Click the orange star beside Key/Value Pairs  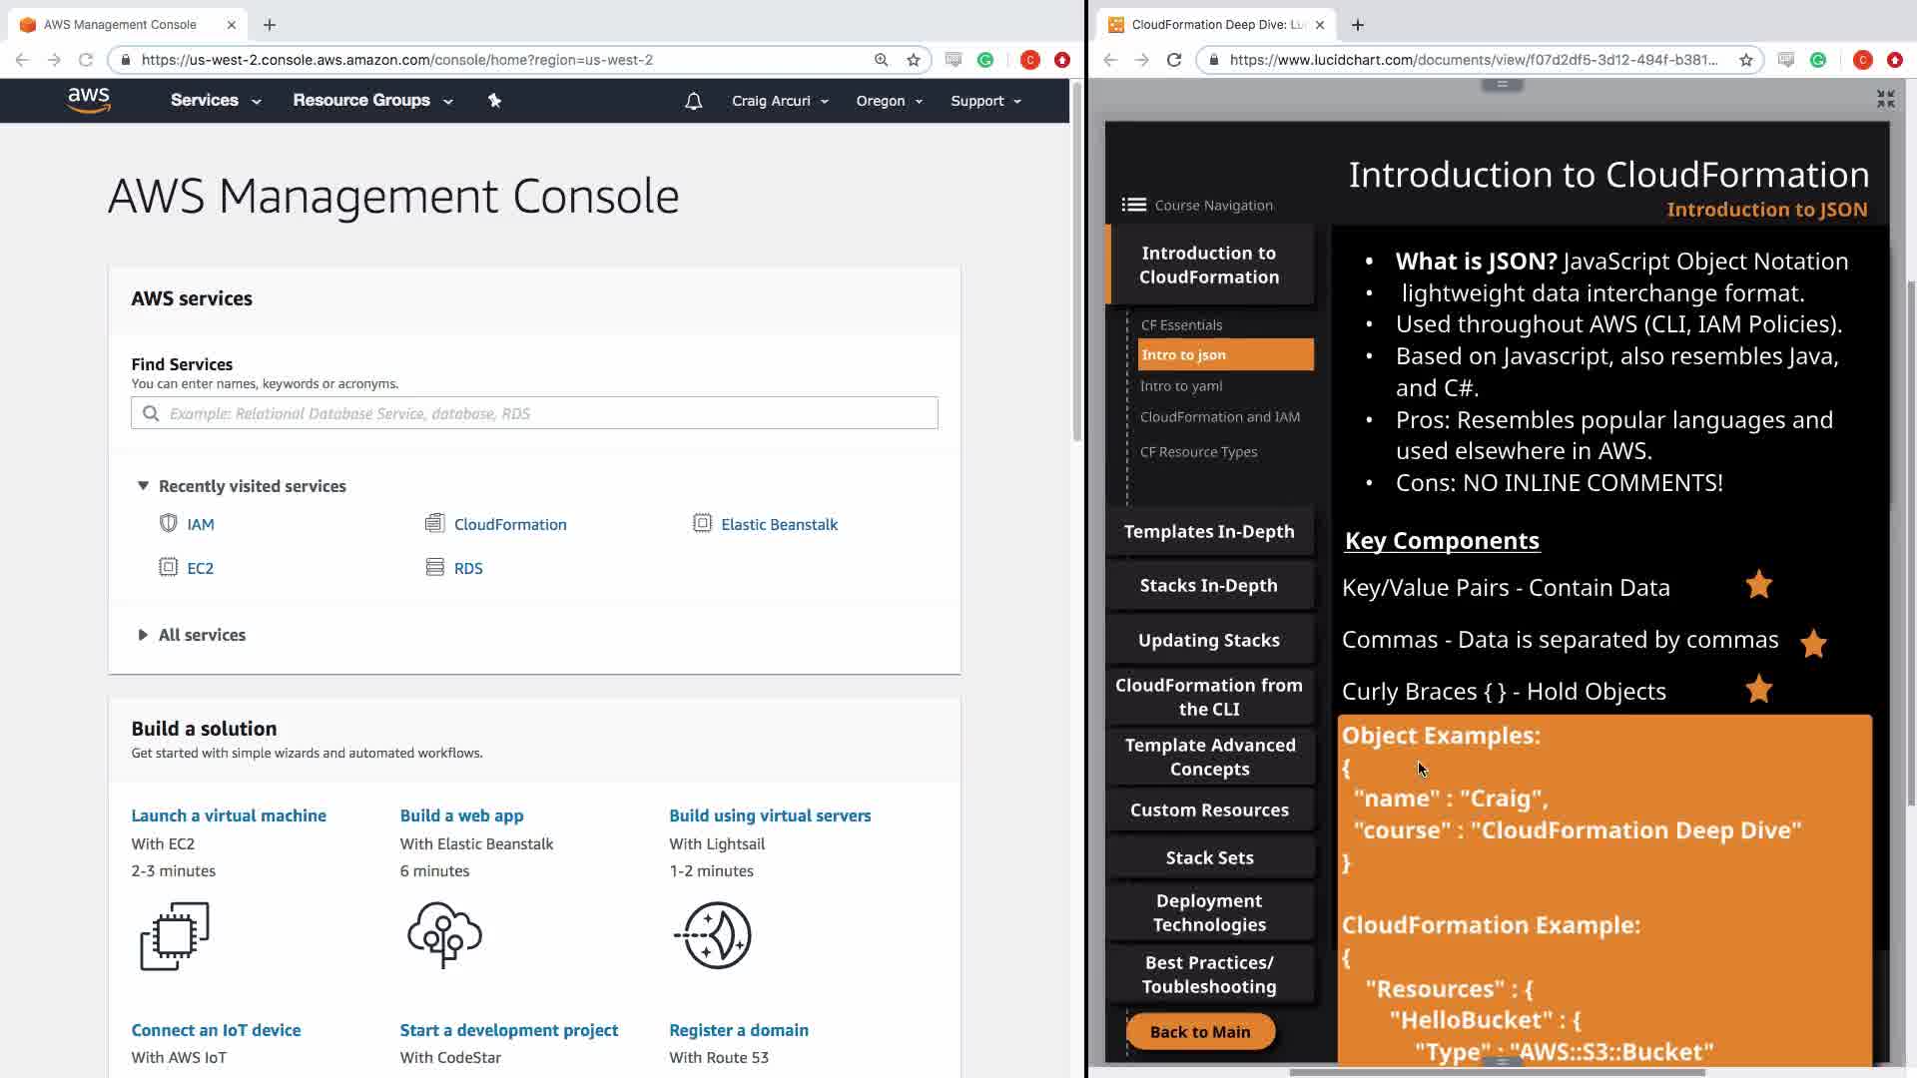point(1758,585)
